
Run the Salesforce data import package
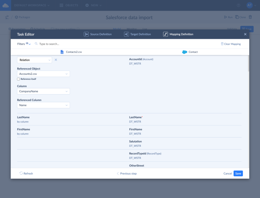coord(228,17)
